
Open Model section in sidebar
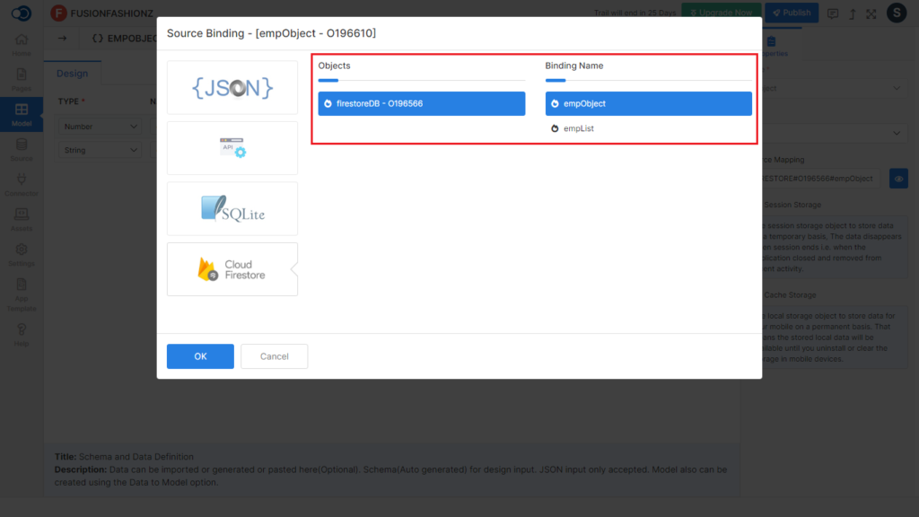click(22, 114)
